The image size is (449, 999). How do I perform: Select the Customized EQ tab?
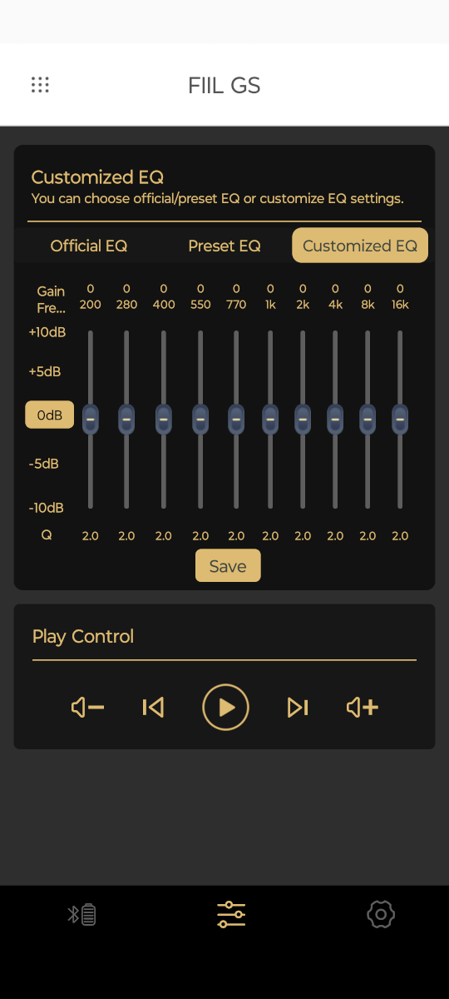click(360, 246)
